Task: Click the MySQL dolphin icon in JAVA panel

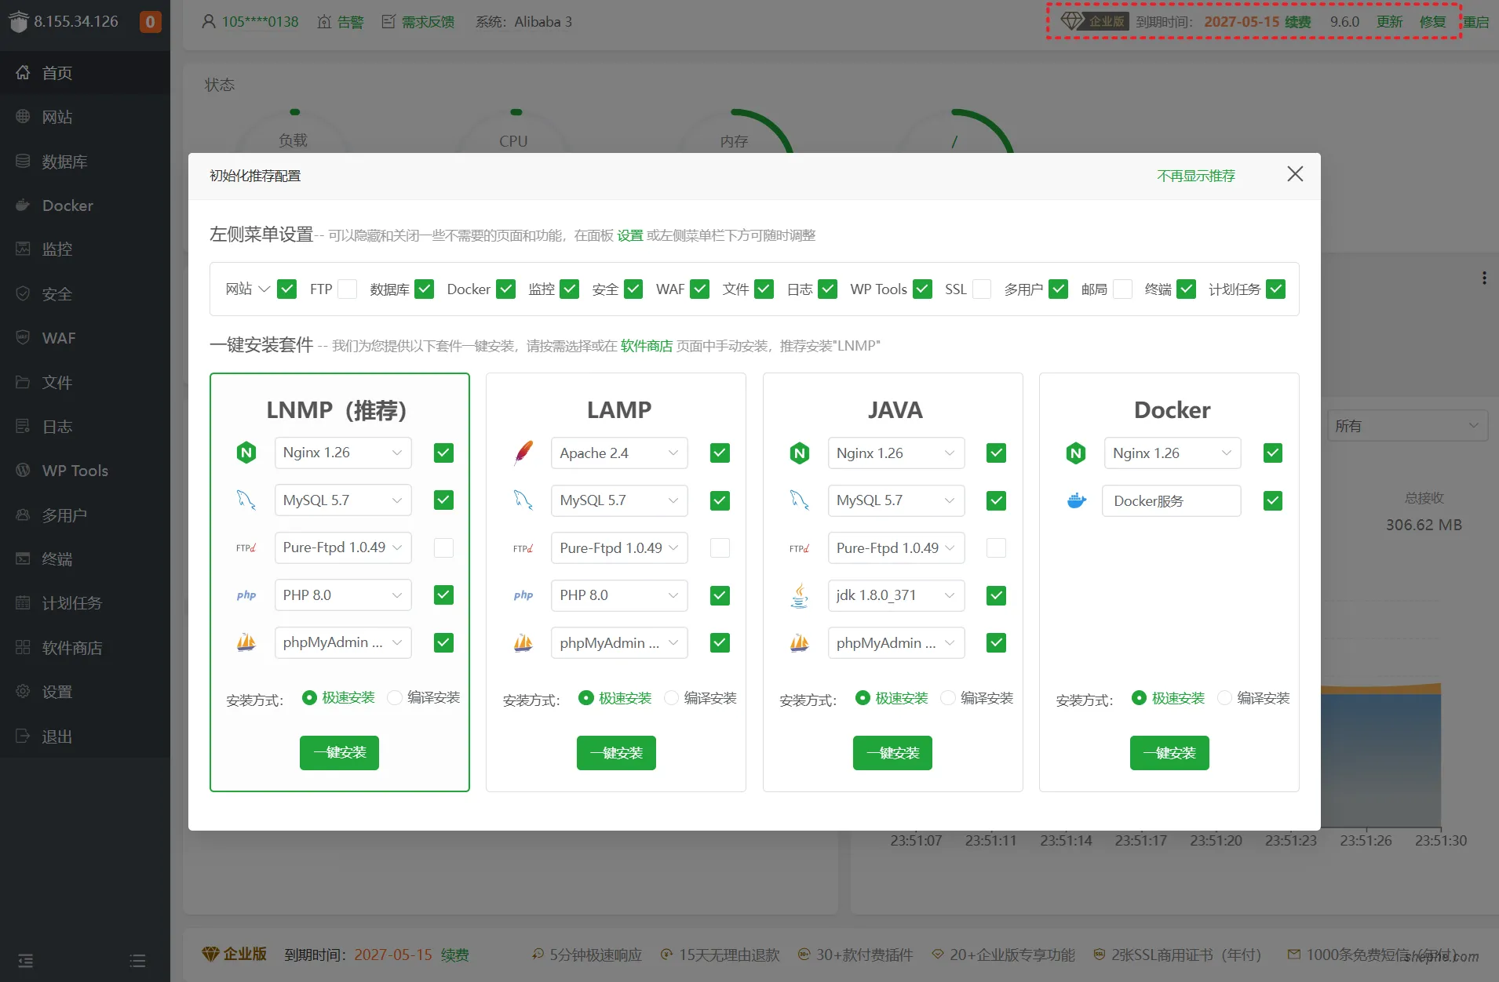Action: point(799,500)
